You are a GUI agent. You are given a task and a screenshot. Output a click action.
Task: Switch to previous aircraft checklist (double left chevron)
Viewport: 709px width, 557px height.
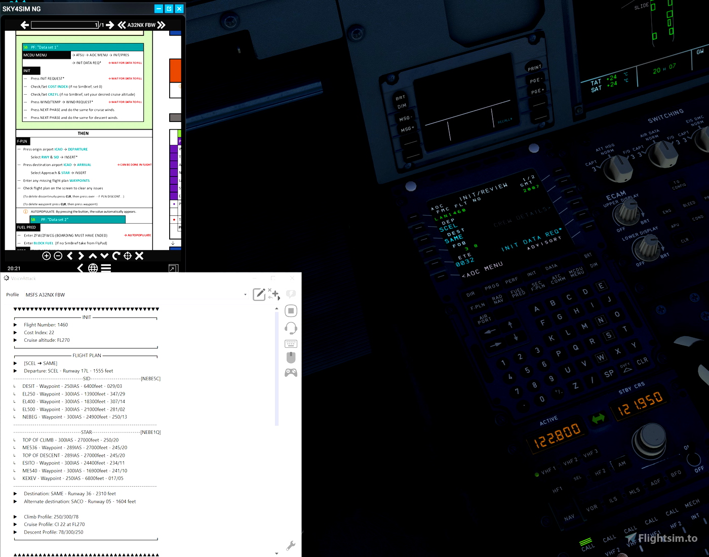pyautogui.click(x=122, y=25)
